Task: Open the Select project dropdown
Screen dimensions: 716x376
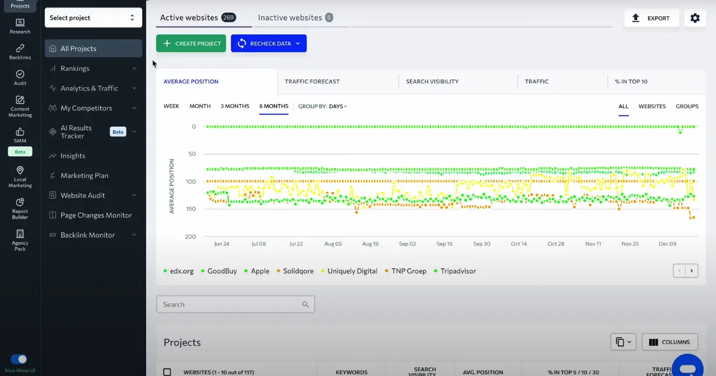Action: (93, 17)
